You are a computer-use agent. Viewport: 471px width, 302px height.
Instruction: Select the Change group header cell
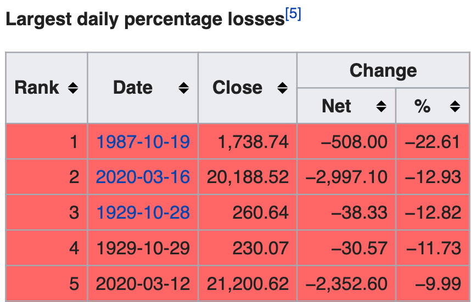pos(383,71)
